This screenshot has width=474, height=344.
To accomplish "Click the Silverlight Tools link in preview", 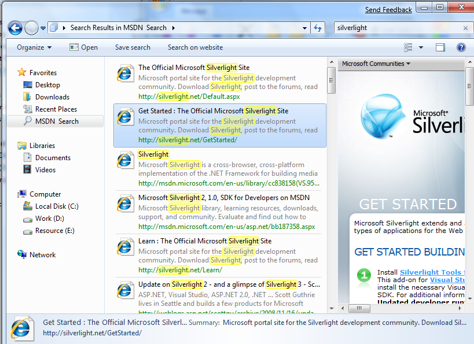I will coord(432,272).
